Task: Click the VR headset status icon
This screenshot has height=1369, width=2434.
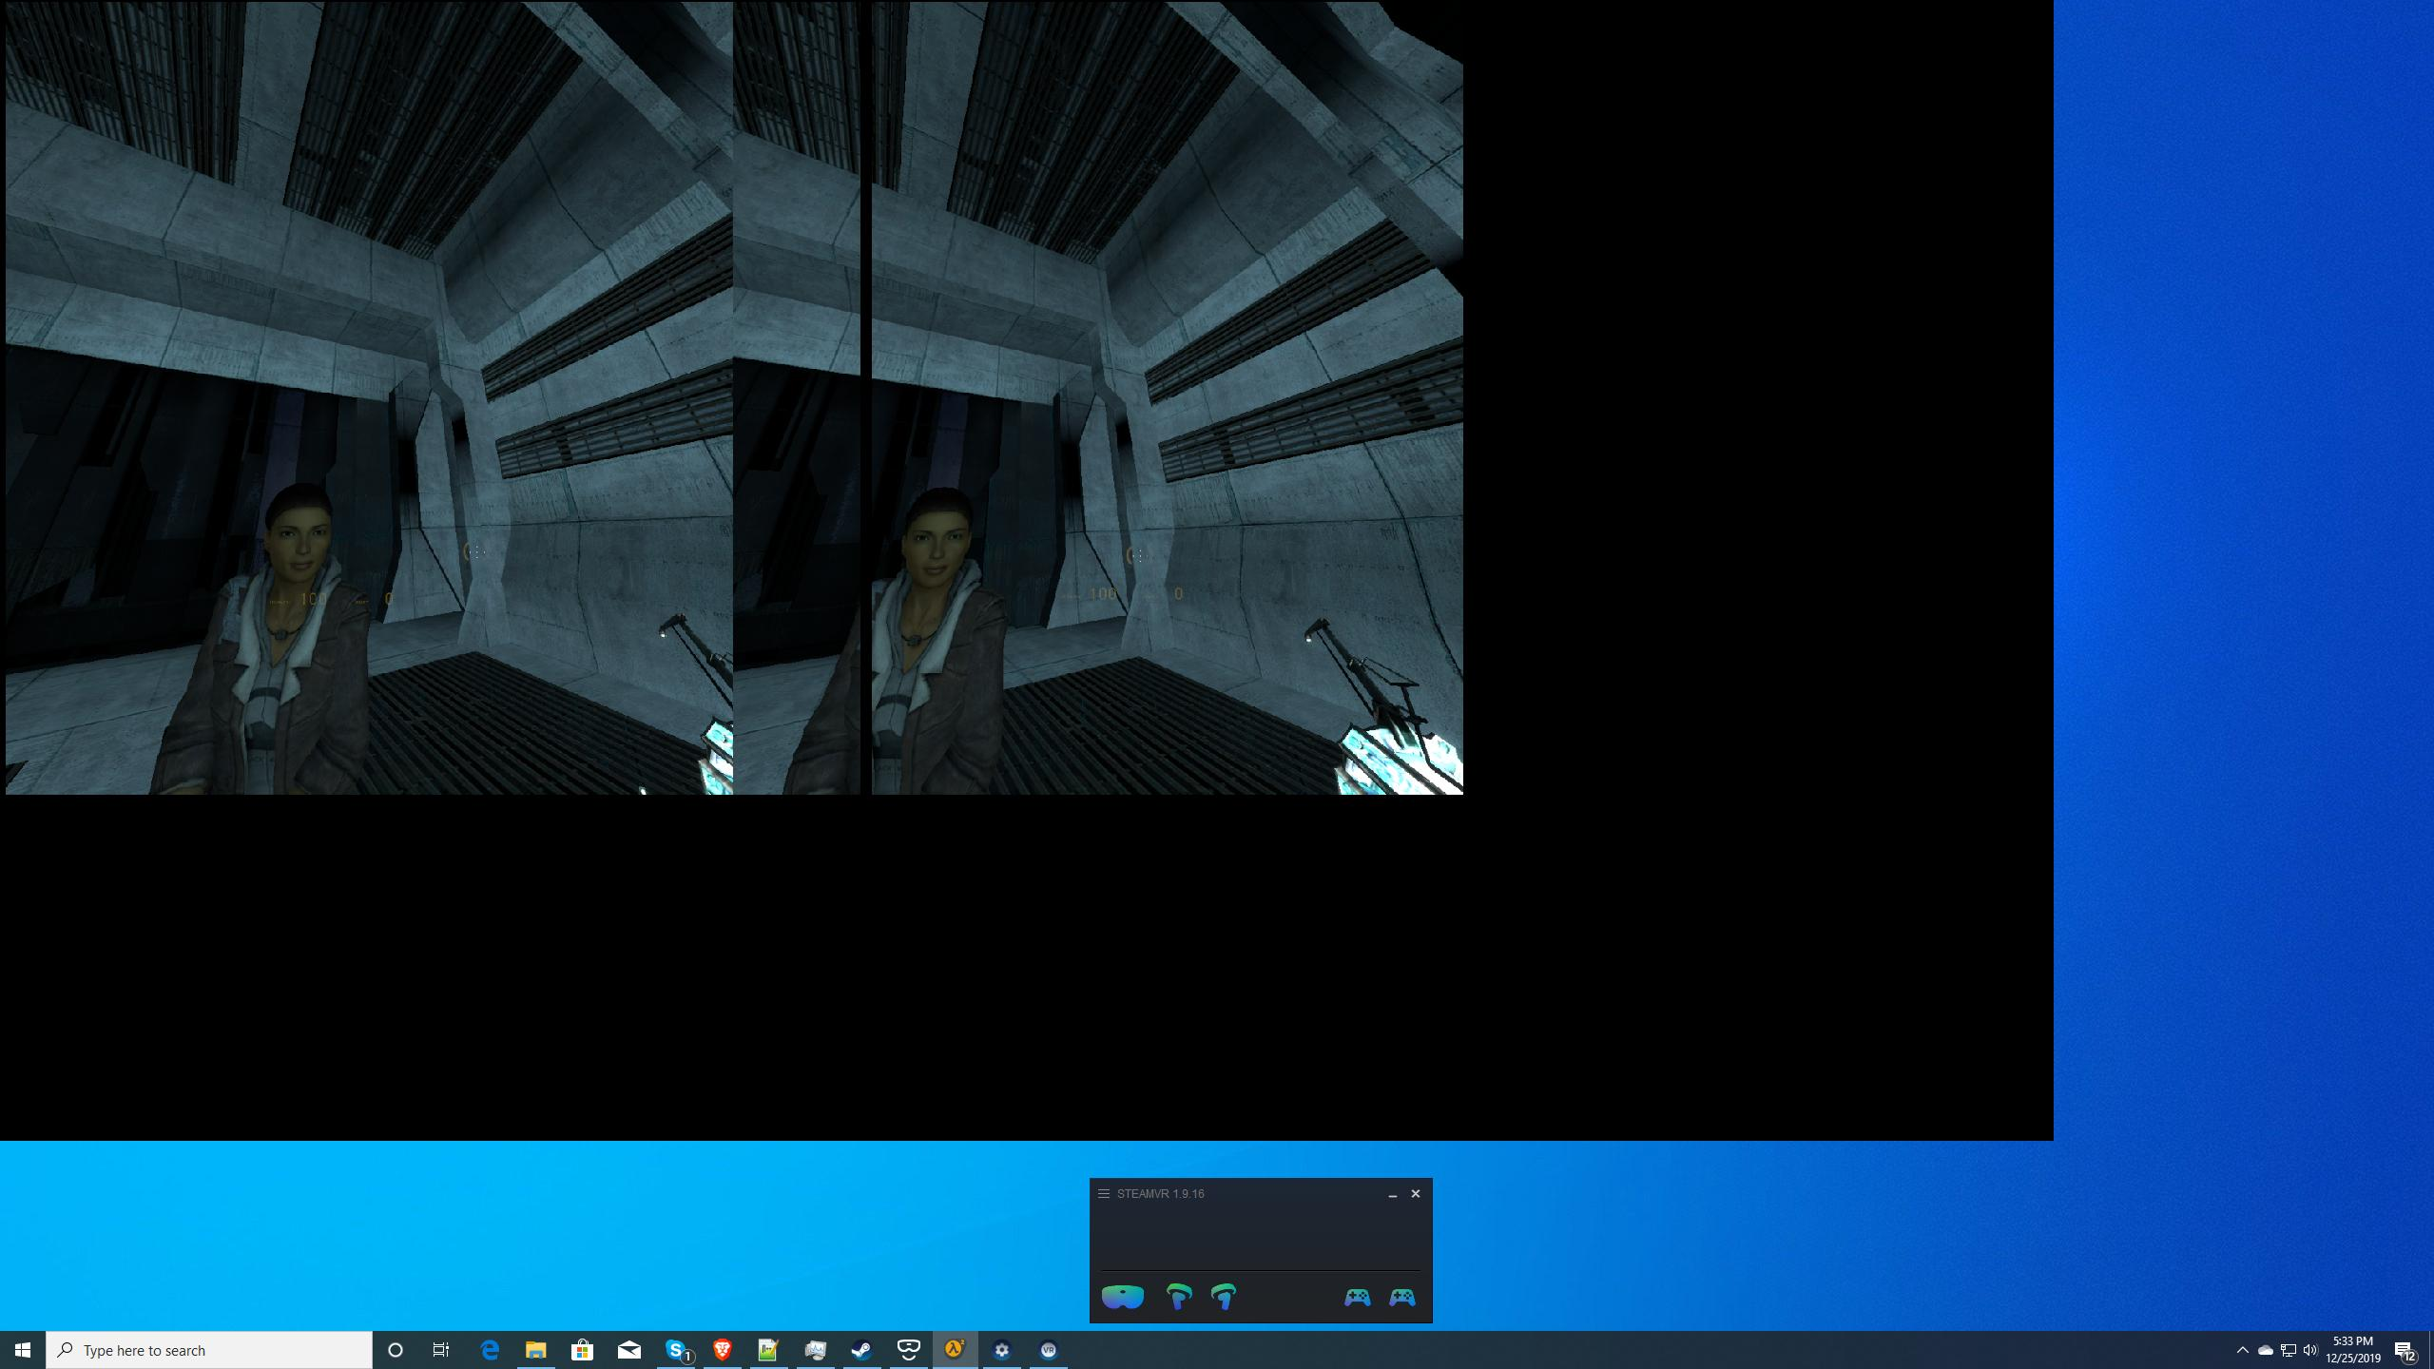Action: [1122, 1297]
